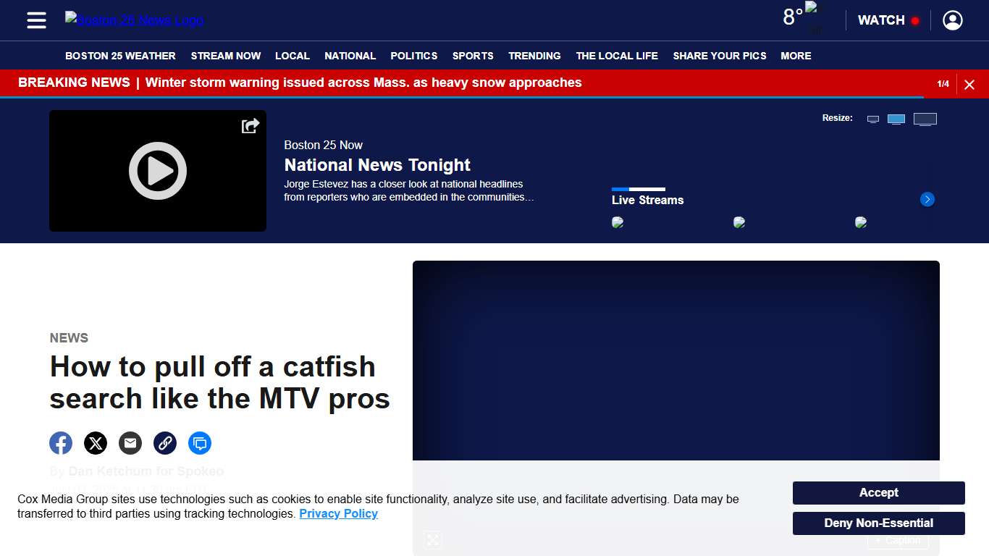Open the MORE navigation dropdown
The image size is (989, 556).
[x=796, y=56]
